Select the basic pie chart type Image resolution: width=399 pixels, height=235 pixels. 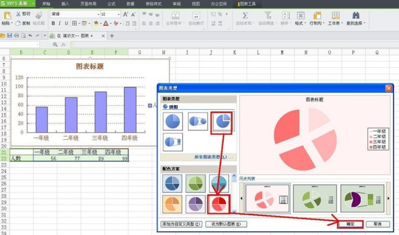[x=173, y=121]
